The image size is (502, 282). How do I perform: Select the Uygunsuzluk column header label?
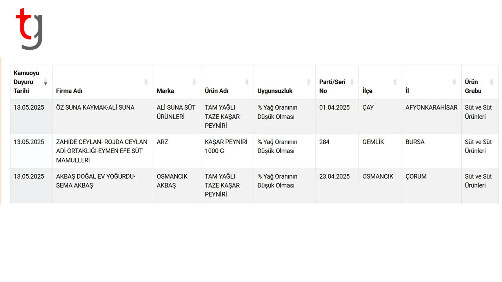(275, 91)
